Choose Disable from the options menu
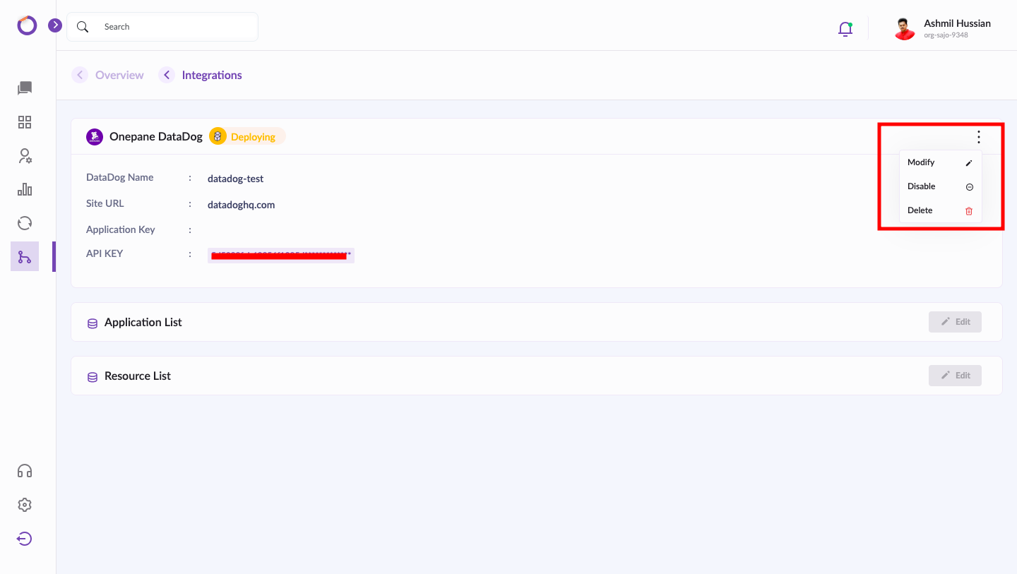 pyautogui.click(x=940, y=186)
